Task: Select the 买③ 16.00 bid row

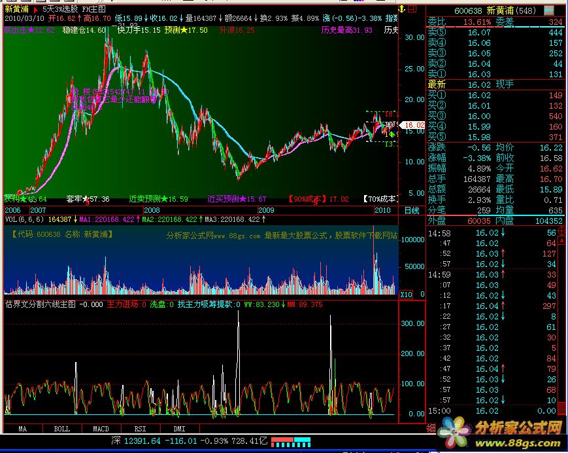Action: 495,117
